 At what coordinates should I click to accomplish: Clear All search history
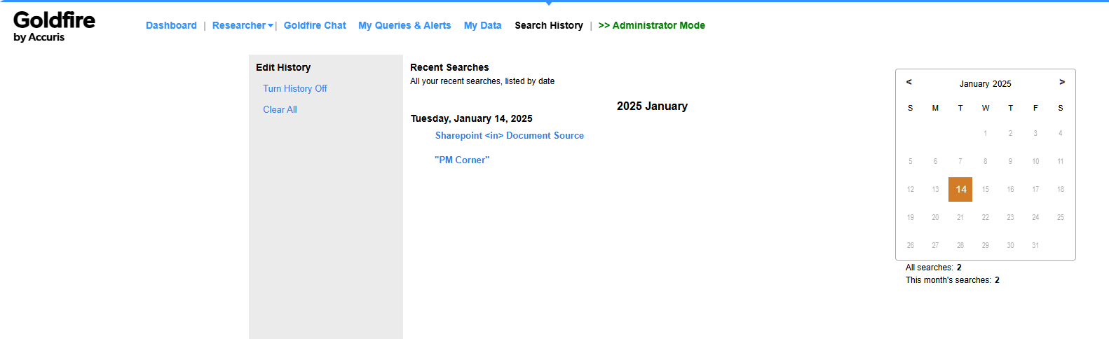coord(280,109)
